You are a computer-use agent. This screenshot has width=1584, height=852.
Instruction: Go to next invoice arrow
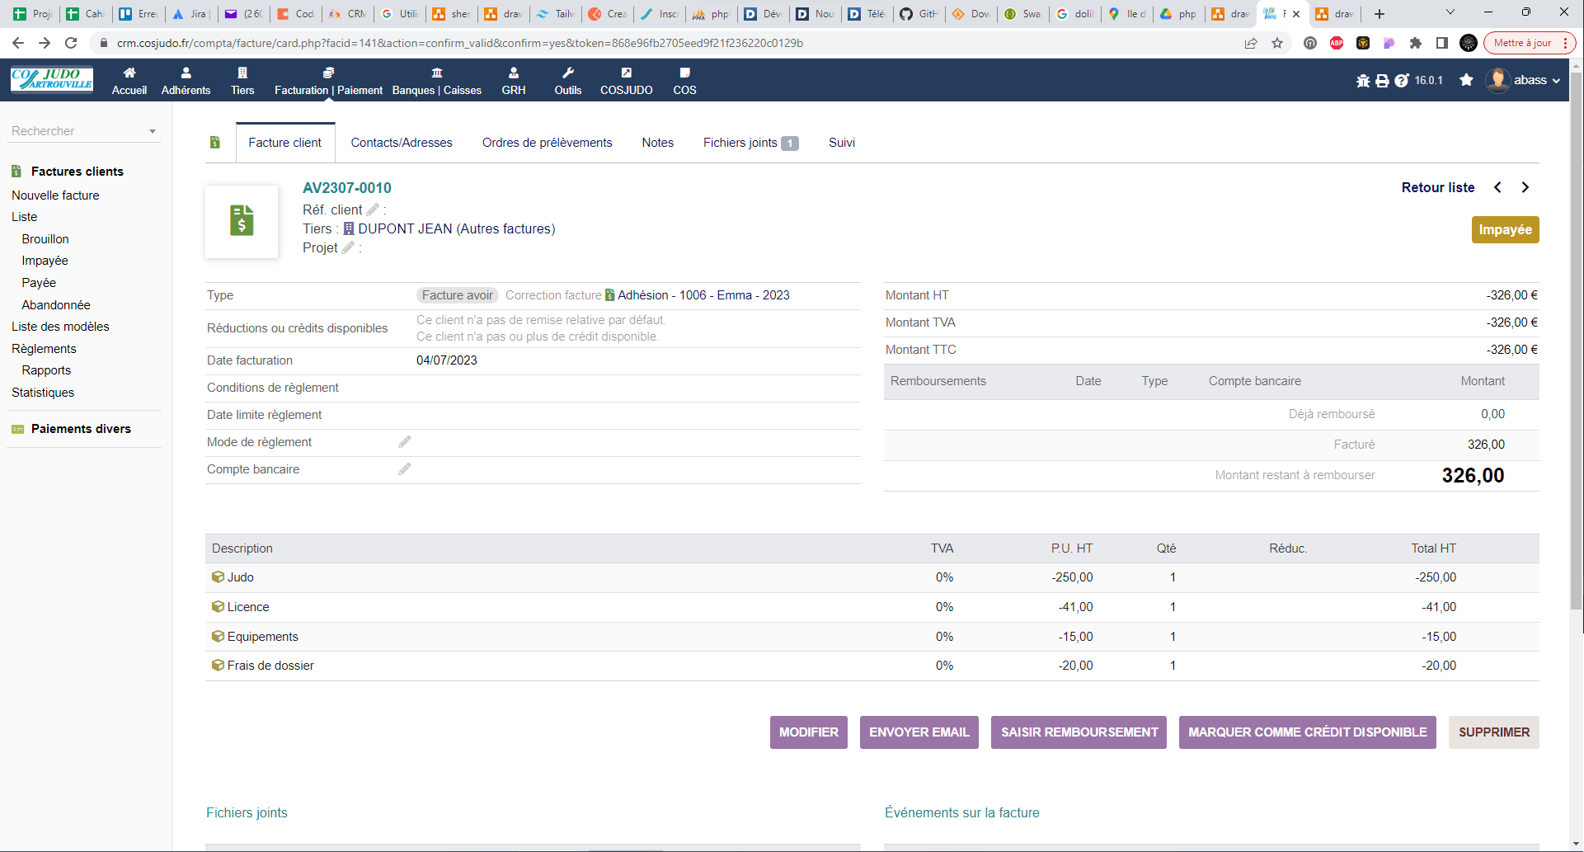click(x=1525, y=187)
